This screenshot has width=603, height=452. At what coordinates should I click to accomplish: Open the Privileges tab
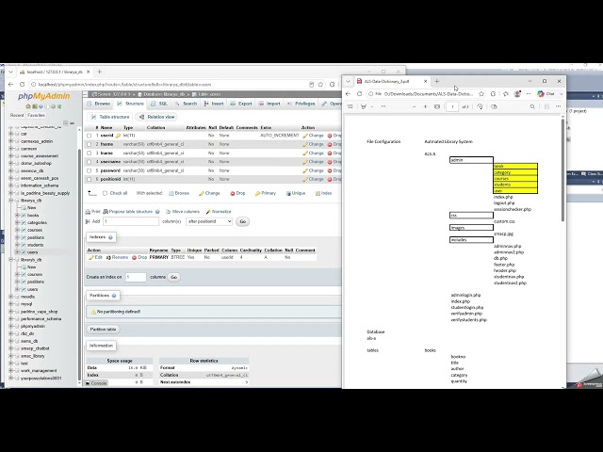pos(301,104)
